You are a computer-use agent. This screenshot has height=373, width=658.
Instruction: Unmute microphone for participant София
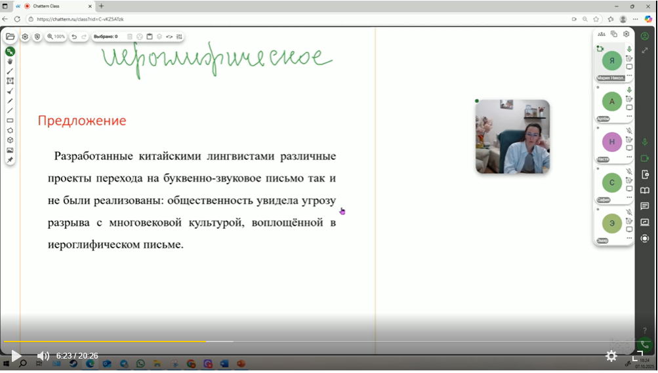[x=629, y=171]
